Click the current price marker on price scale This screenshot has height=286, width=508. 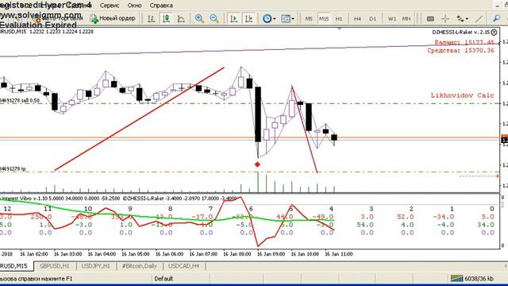click(505, 140)
